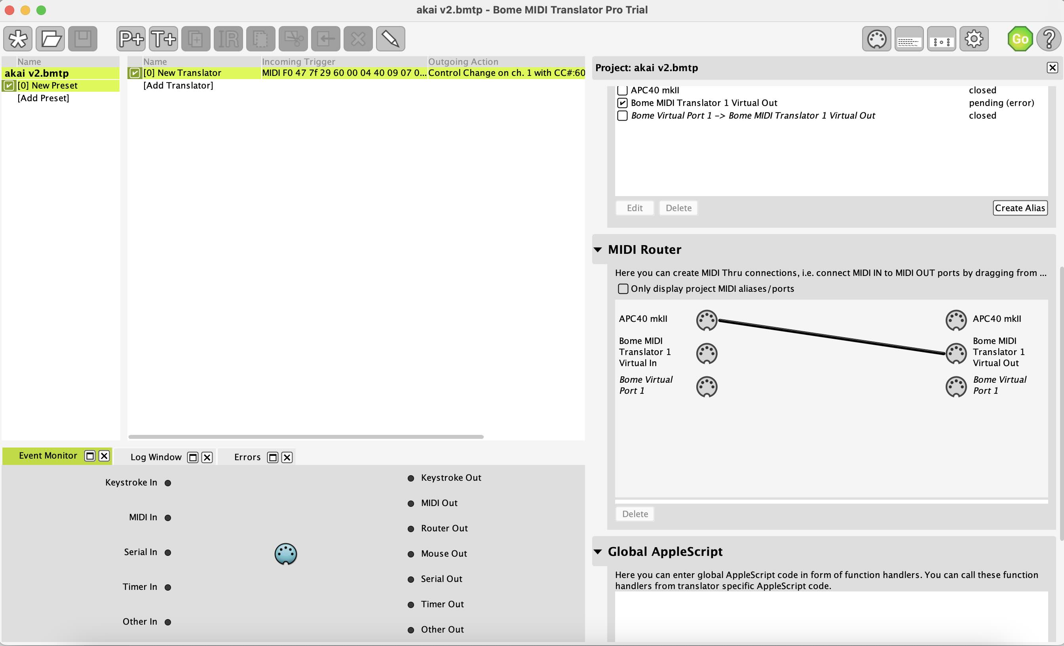Enable the APC40 mkII port checkbox
The image size is (1064, 646).
click(x=622, y=90)
